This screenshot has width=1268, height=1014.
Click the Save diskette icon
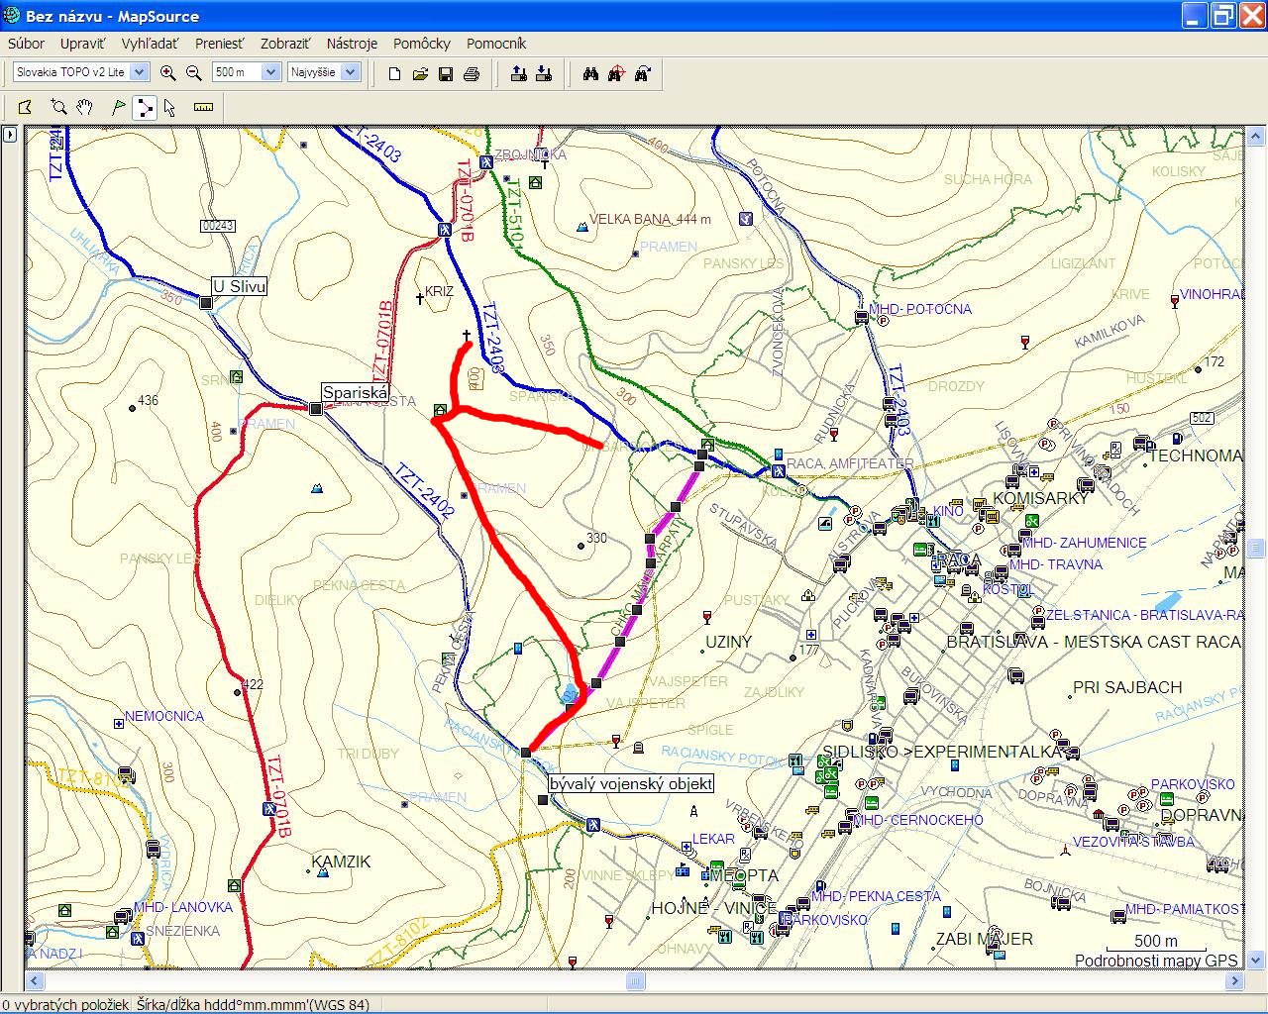tap(446, 74)
